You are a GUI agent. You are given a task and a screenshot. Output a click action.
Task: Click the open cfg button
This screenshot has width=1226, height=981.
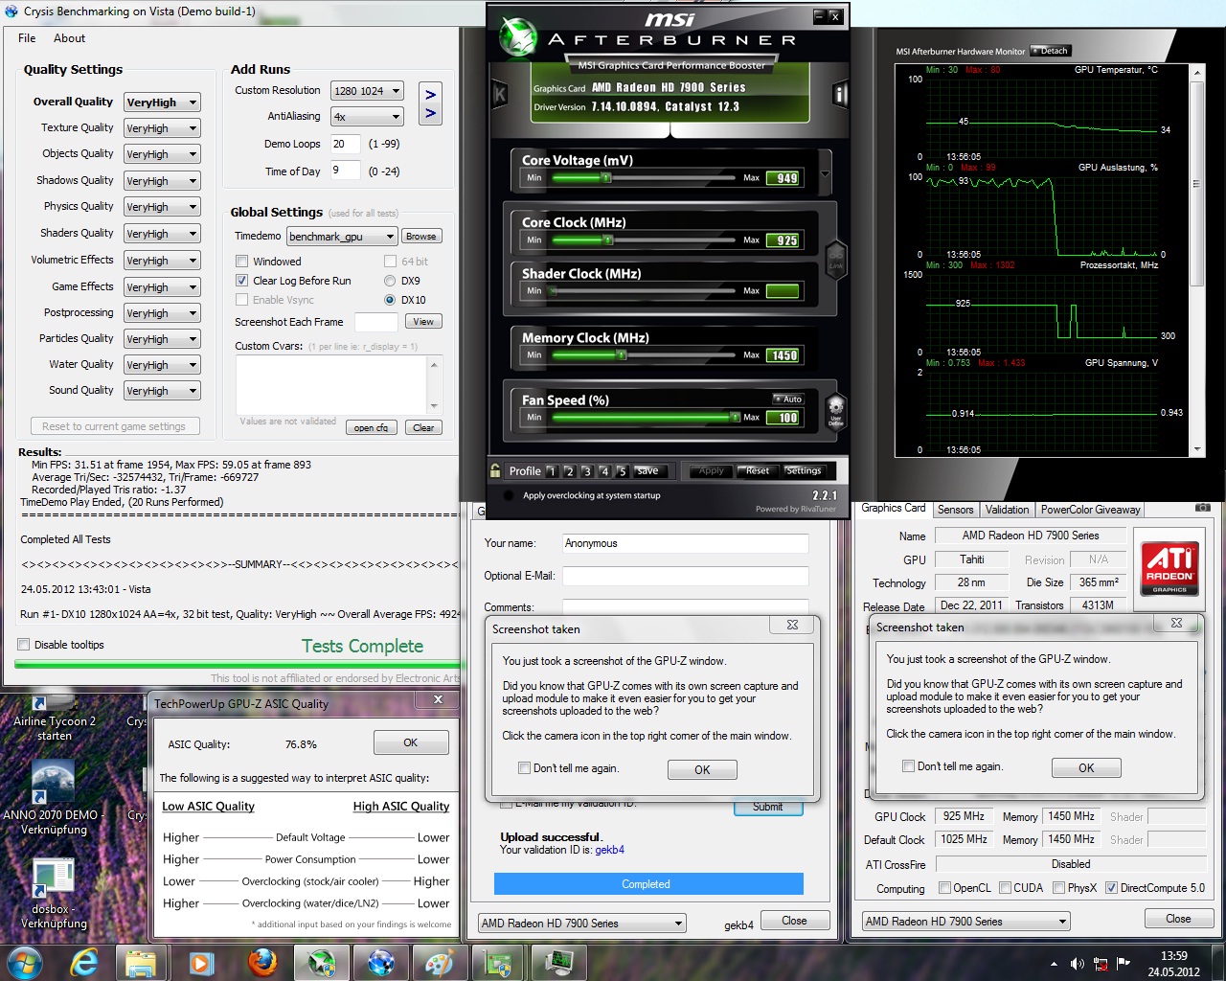[x=371, y=428]
